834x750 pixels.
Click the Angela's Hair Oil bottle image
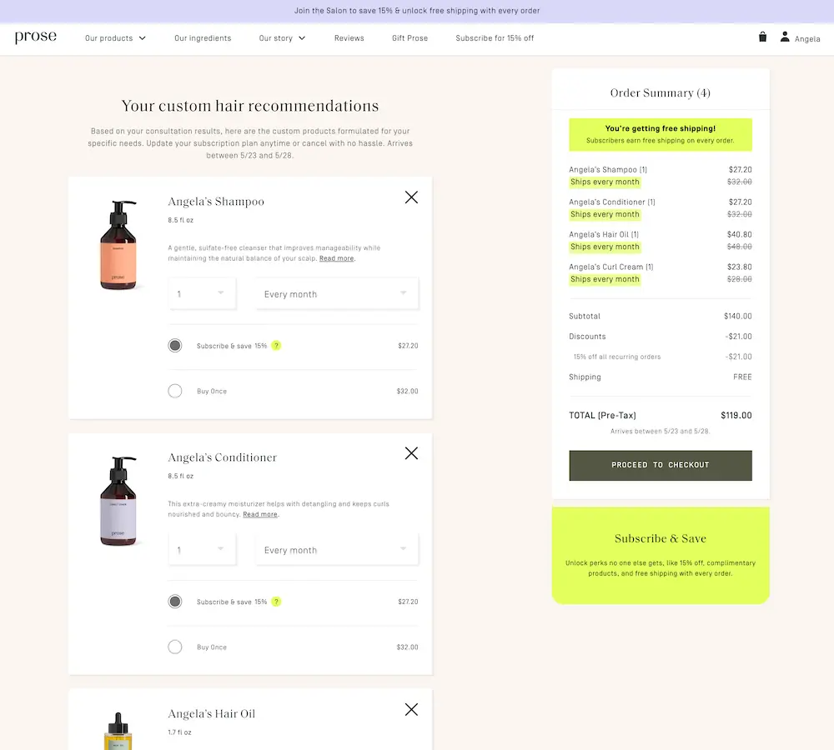pyautogui.click(x=118, y=730)
